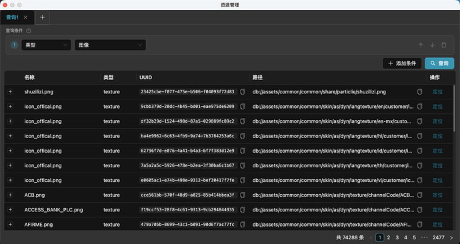The image size is (460, 244).
Task: Copy UUID of AFIRME.png row
Action: [243, 225]
